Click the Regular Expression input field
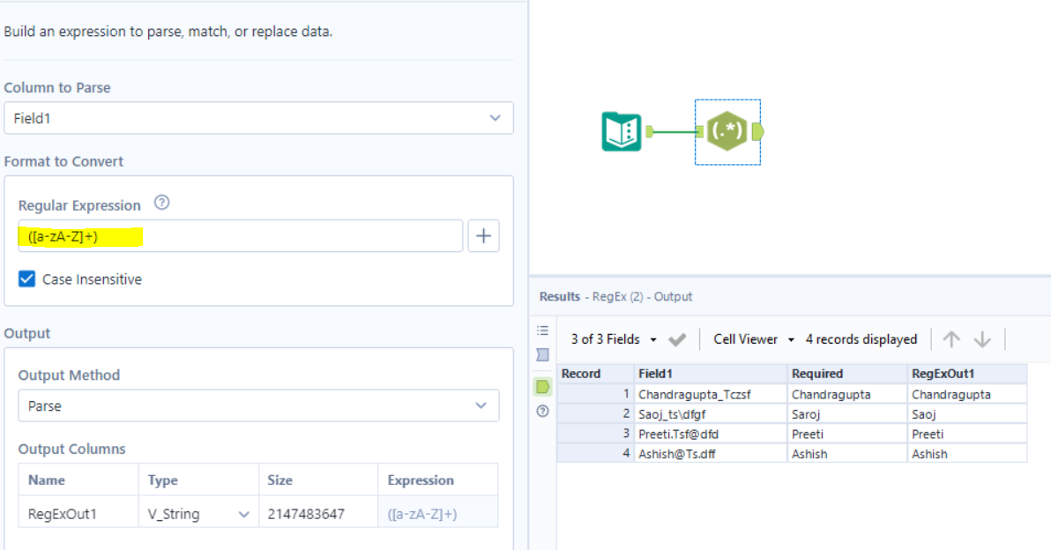Image resolution: width=1051 pixels, height=550 pixels. coord(240,236)
